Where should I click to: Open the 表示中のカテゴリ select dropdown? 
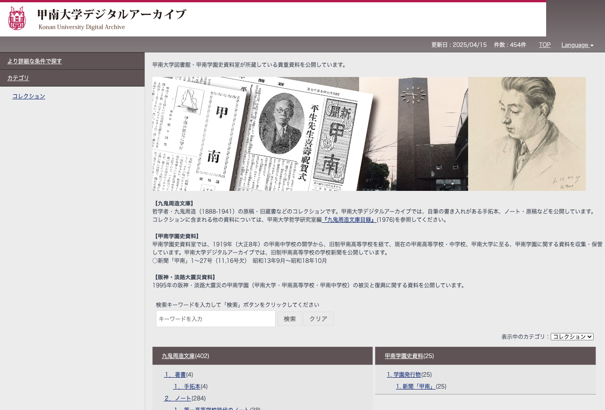click(x=572, y=337)
